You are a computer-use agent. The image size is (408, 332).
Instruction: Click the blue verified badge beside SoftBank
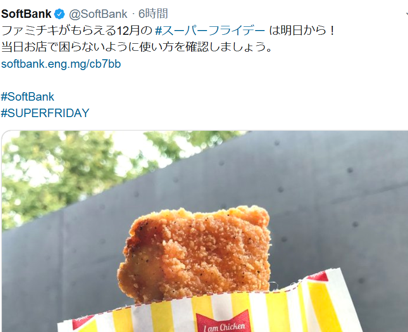tap(59, 14)
